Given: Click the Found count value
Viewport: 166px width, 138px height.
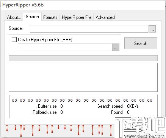Looking at the screenshot, I should (x=128, y=112).
